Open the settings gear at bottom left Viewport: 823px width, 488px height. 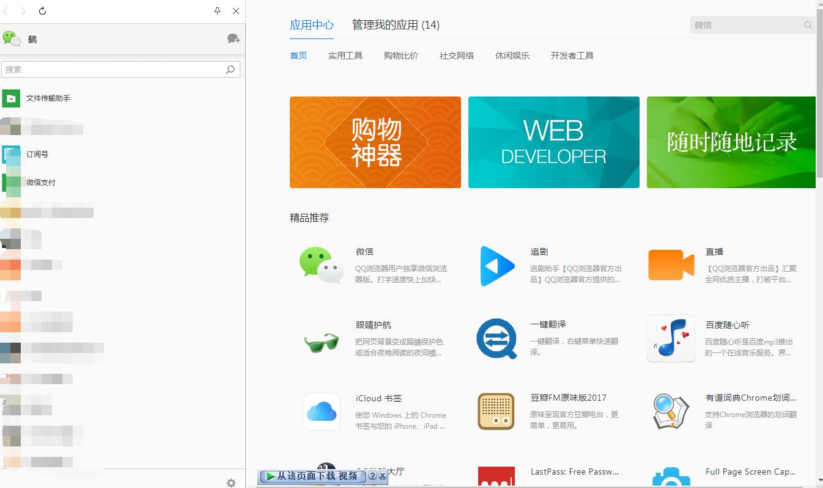coord(231,483)
